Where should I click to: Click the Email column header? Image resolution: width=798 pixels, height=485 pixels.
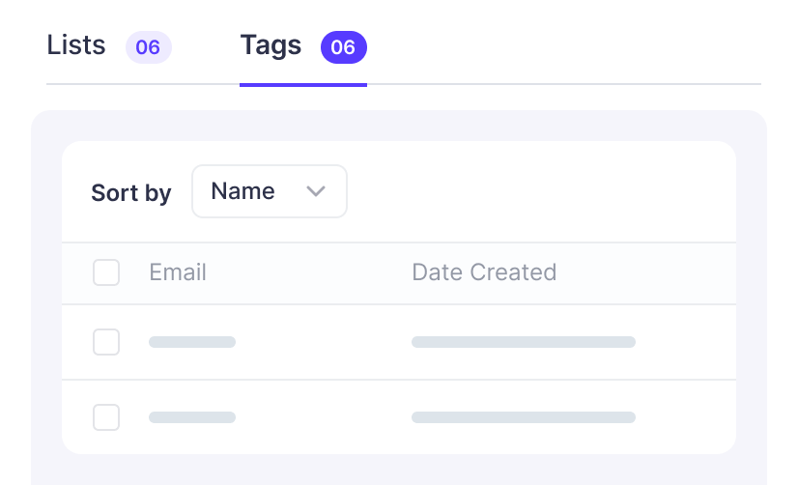click(x=178, y=272)
